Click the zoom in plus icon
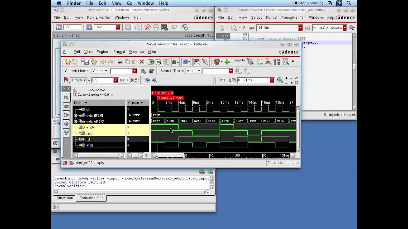This screenshot has width=408, height=229. point(286,78)
